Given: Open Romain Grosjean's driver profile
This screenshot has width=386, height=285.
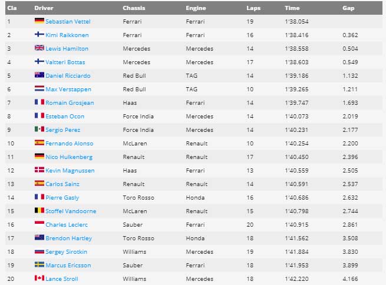Looking at the screenshot, I should (x=70, y=102).
